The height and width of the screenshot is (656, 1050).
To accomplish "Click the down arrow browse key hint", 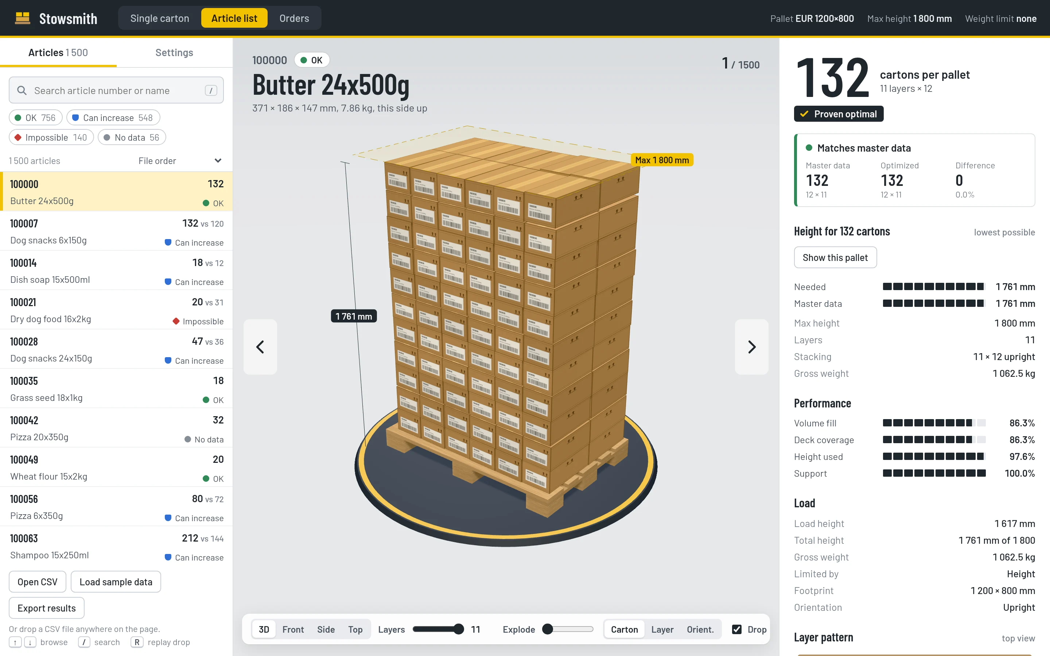I will 30,642.
